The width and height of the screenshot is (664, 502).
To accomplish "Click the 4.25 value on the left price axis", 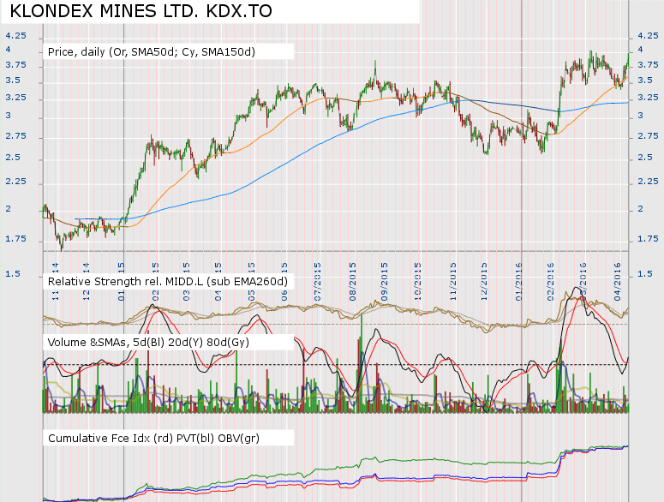I will (x=15, y=36).
